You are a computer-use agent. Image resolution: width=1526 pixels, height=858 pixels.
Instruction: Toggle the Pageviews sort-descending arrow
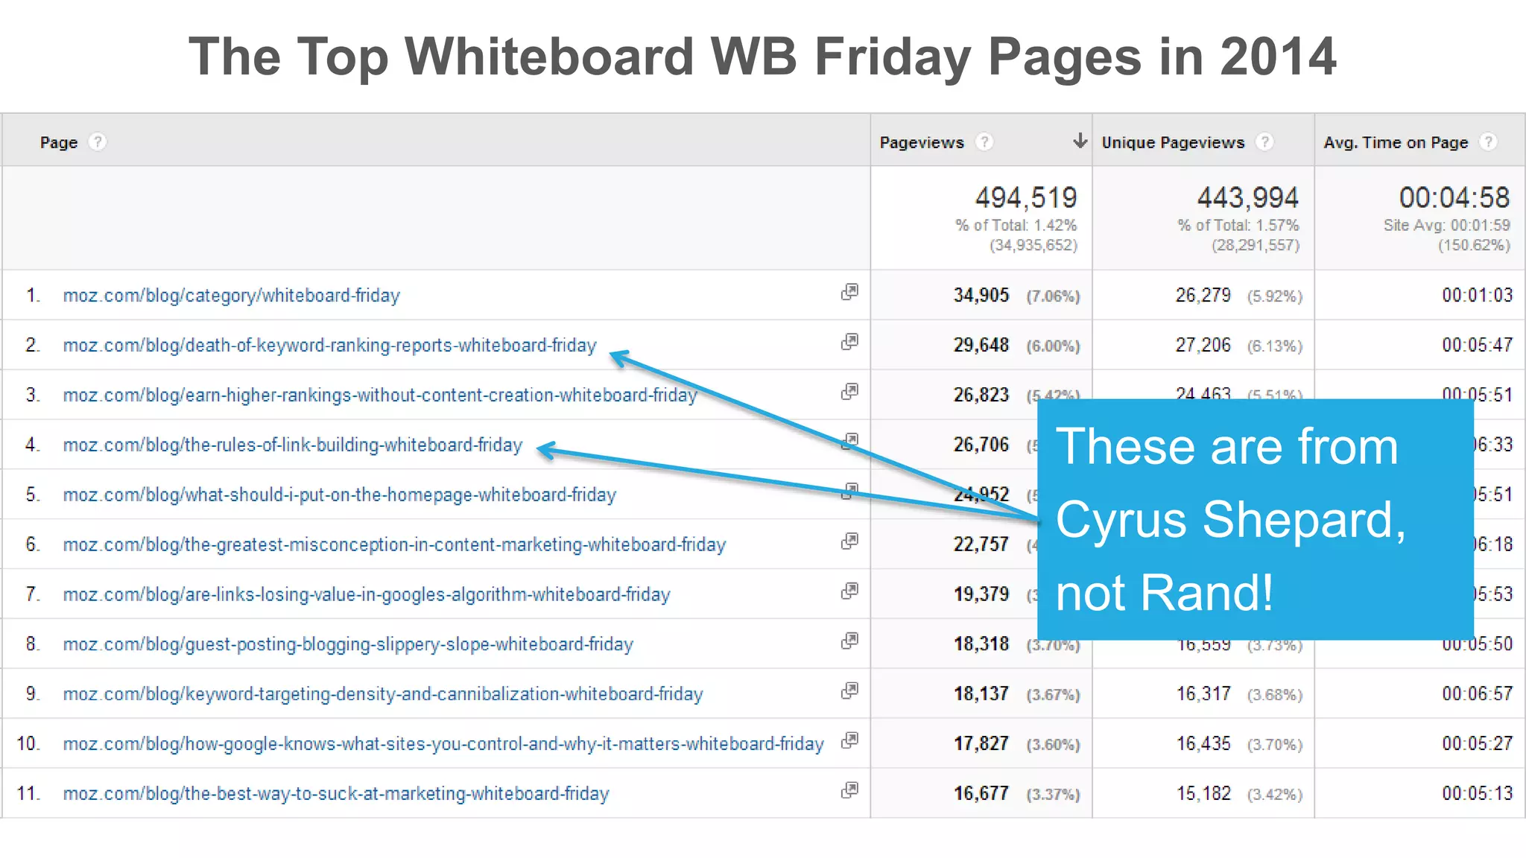point(1080,140)
